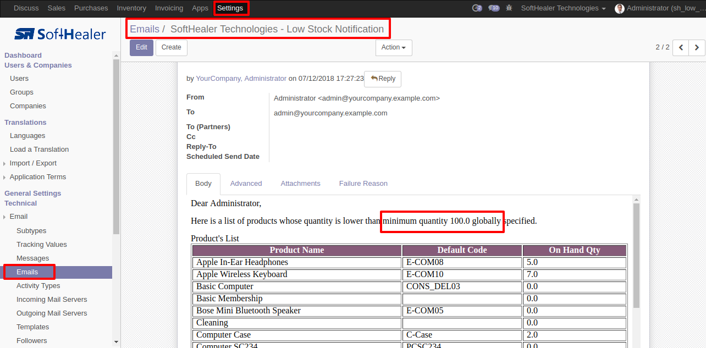Click the Apple In-Ear Headphones cell
706x348 pixels.
297,262
